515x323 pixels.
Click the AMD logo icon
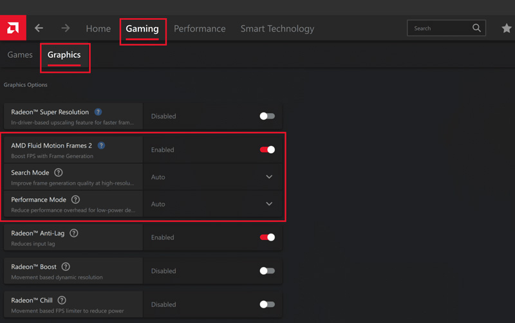click(x=13, y=28)
